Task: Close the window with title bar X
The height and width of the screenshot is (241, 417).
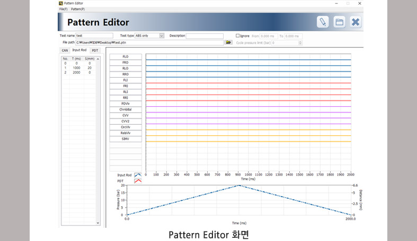Action: pos(360,4)
